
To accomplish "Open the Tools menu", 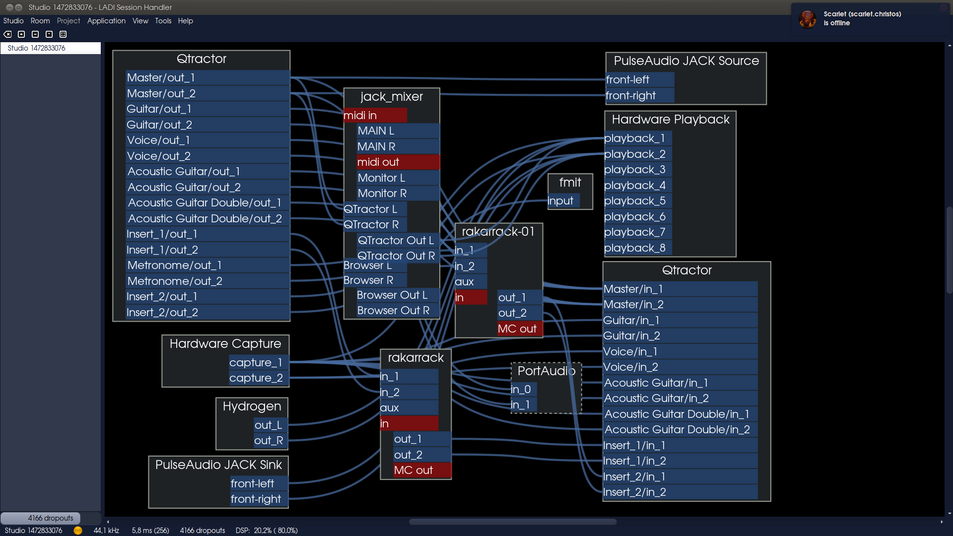I will click(163, 21).
